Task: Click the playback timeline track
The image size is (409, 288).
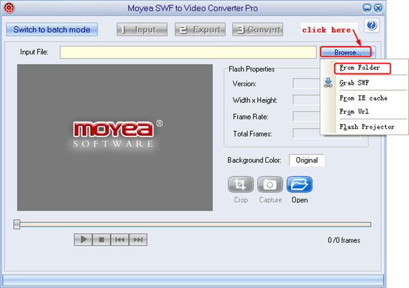Action: click(196, 225)
